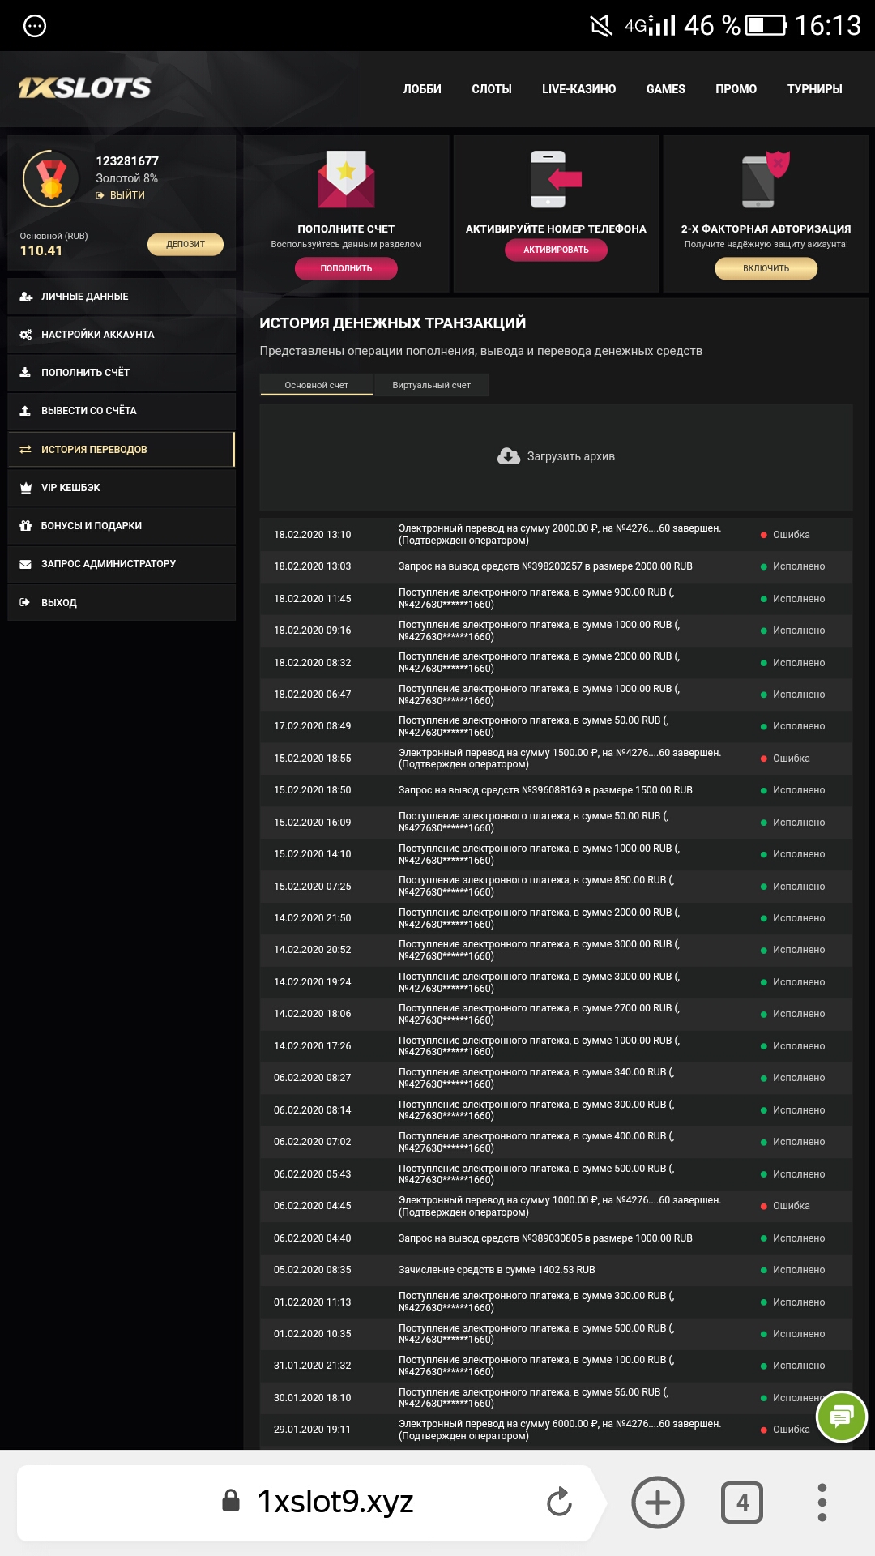Click the АКТИВИРОВАТЬ phone button
Viewport: 875px width, 1556px height.
click(x=556, y=250)
